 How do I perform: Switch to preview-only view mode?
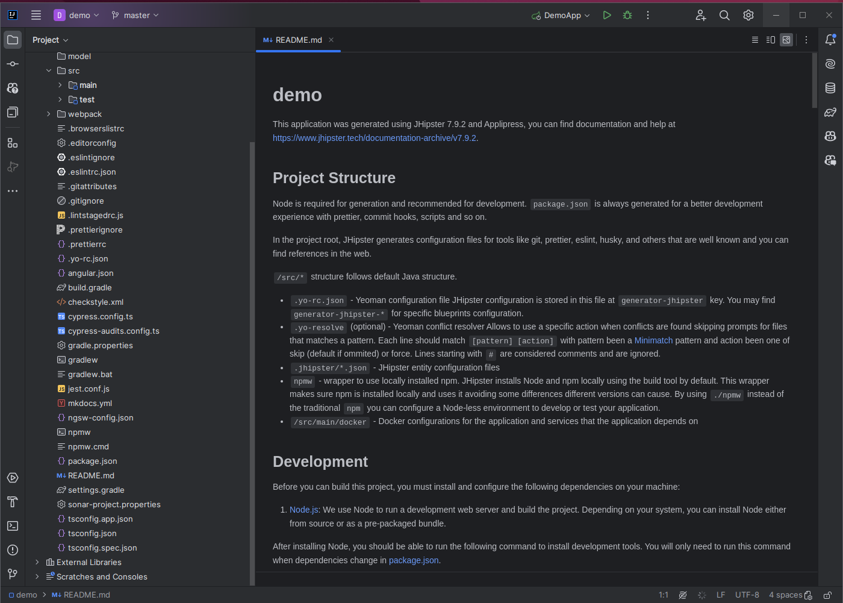click(786, 40)
